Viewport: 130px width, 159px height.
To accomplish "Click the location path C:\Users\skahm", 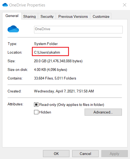I will click(x=47, y=53).
